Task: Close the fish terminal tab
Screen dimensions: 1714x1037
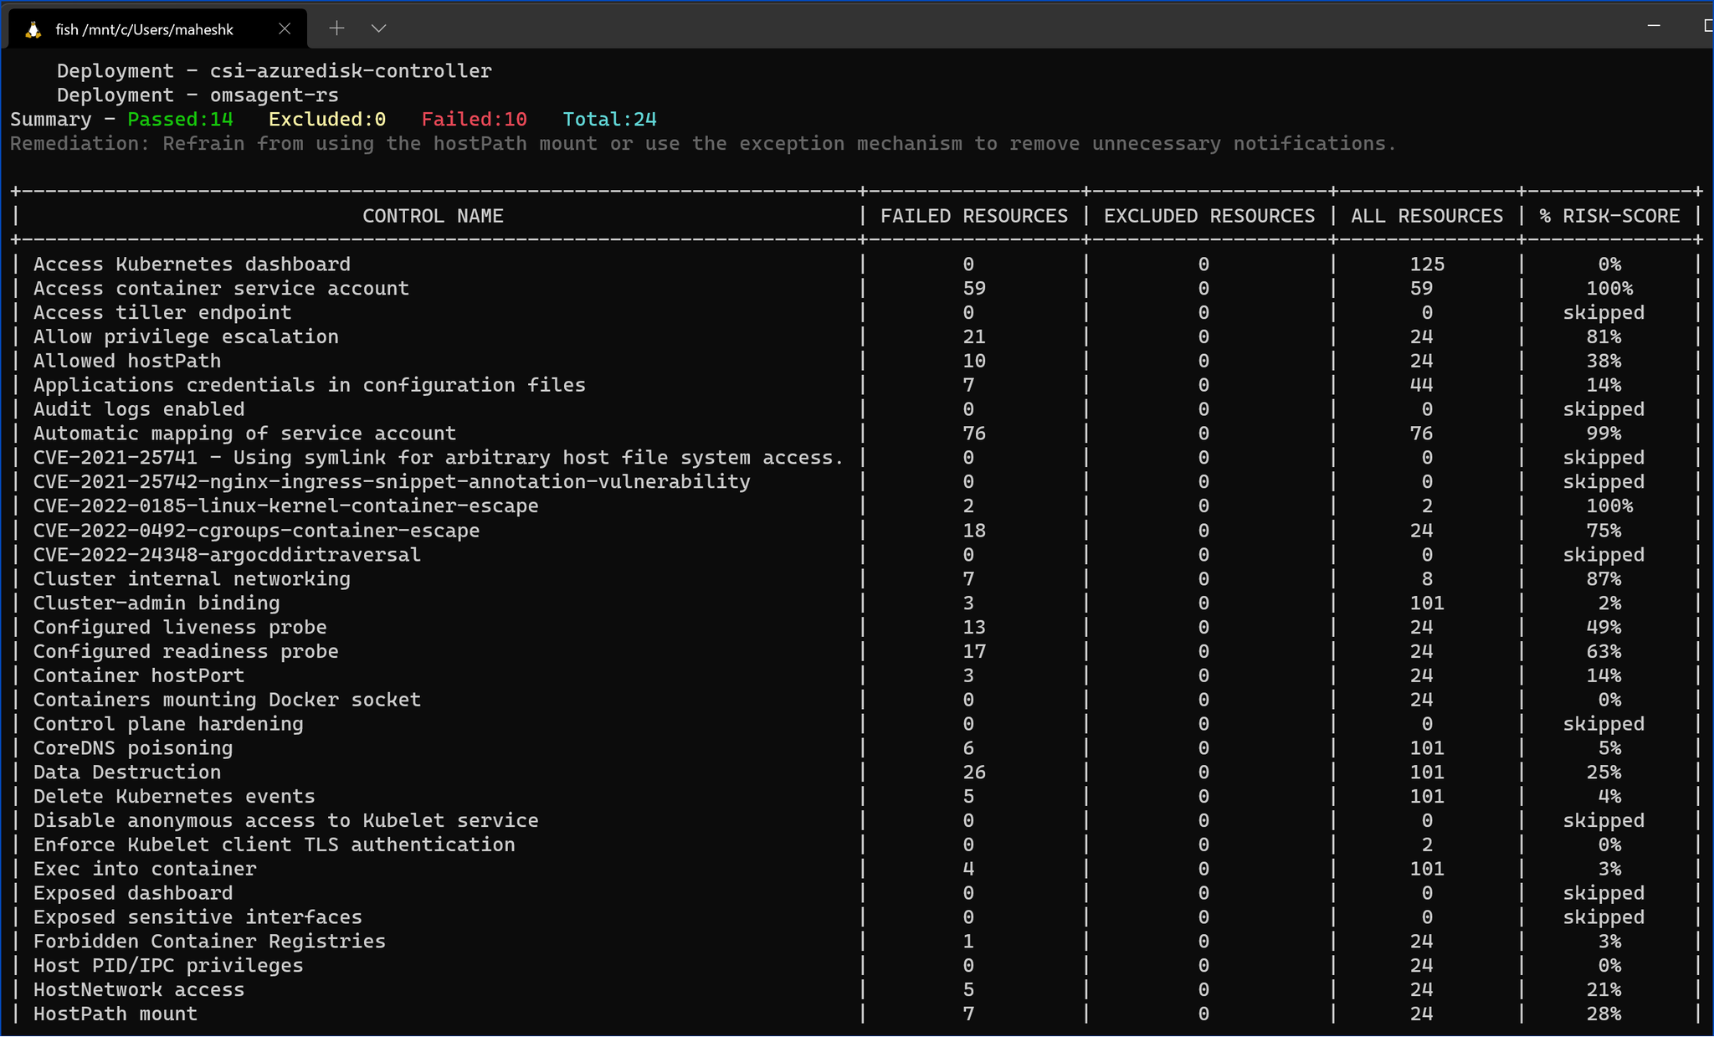Action: pyautogui.click(x=285, y=28)
